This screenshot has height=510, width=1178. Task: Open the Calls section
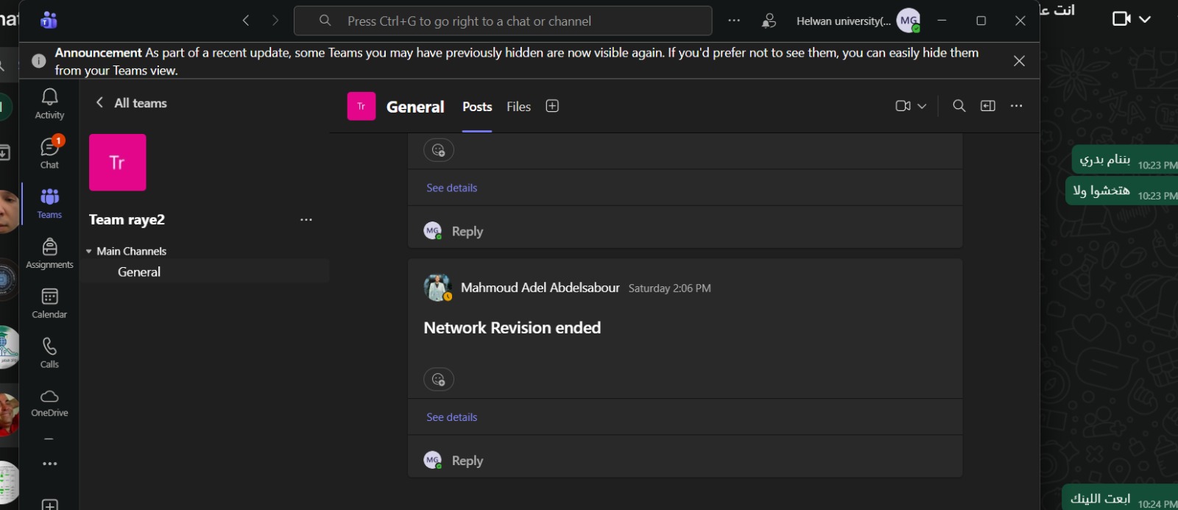49,353
